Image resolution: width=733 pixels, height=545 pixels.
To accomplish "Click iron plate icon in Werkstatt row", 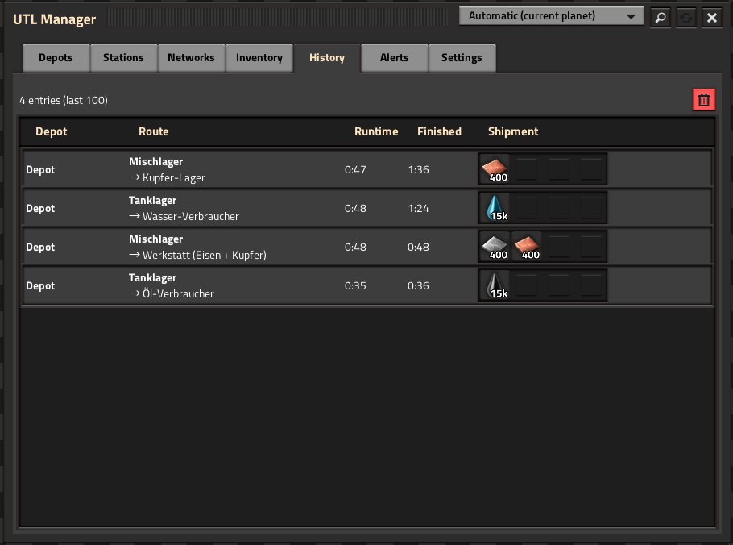I will (495, 247).
